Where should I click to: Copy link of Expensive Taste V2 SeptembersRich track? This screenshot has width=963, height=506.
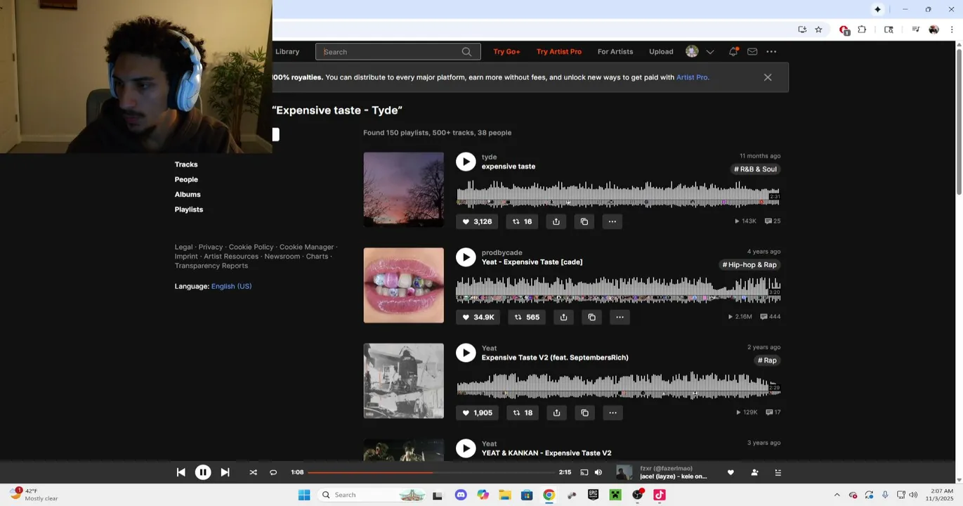(585, 413)
